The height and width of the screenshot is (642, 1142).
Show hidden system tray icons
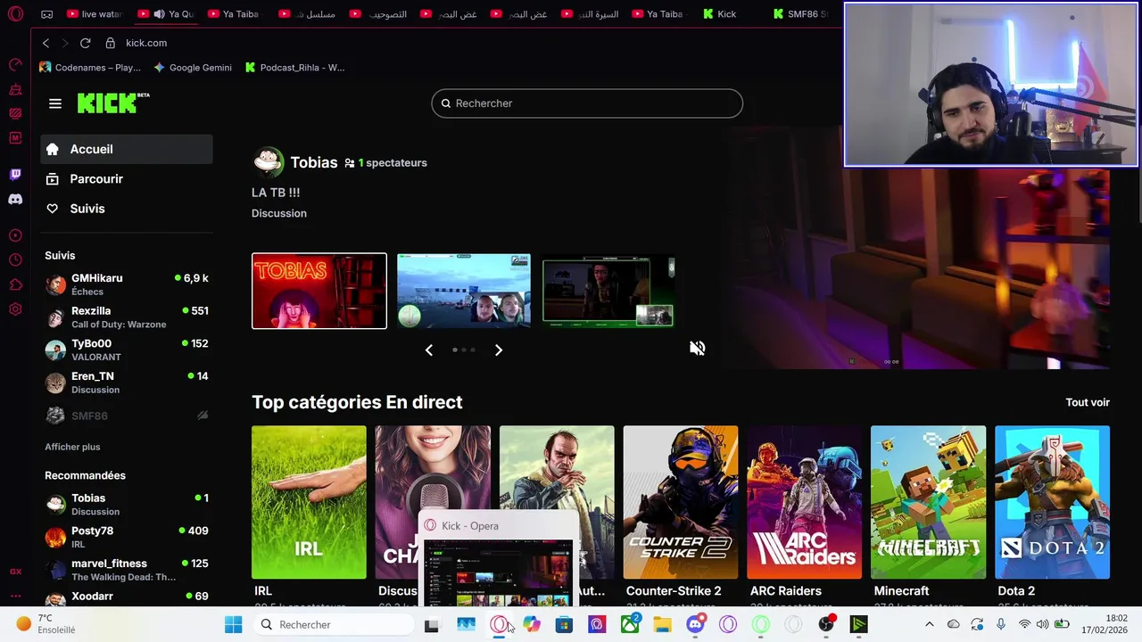coord(929,624)
